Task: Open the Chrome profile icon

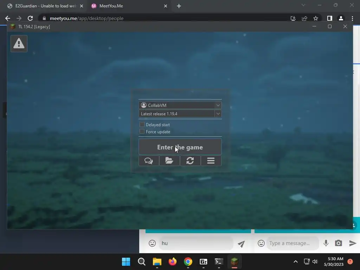Action: coord(341,18)
